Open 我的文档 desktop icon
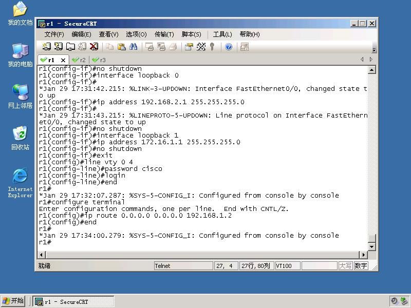Viewport: 411px width, 308px height. pyautogui.click(x=20, y=14)
